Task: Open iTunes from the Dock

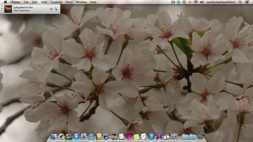Action: 151,136
